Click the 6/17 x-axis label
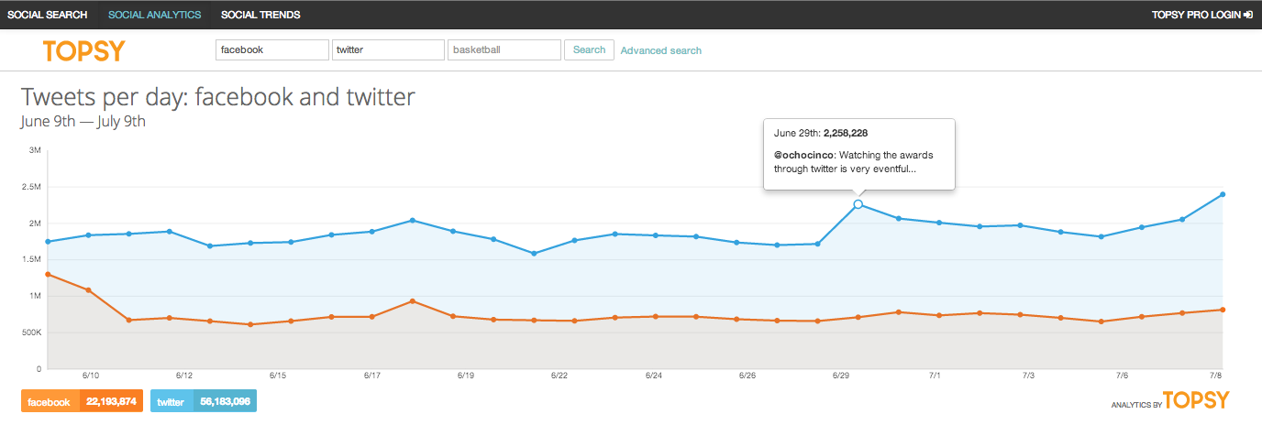The height and width of the screenshot is (436, 1262). (371, 376)
